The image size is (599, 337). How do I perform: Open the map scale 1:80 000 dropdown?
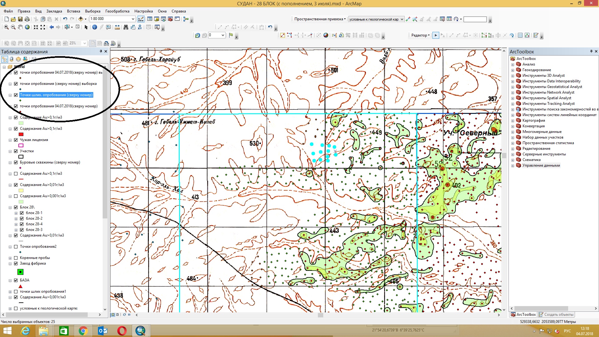point(133,19)
